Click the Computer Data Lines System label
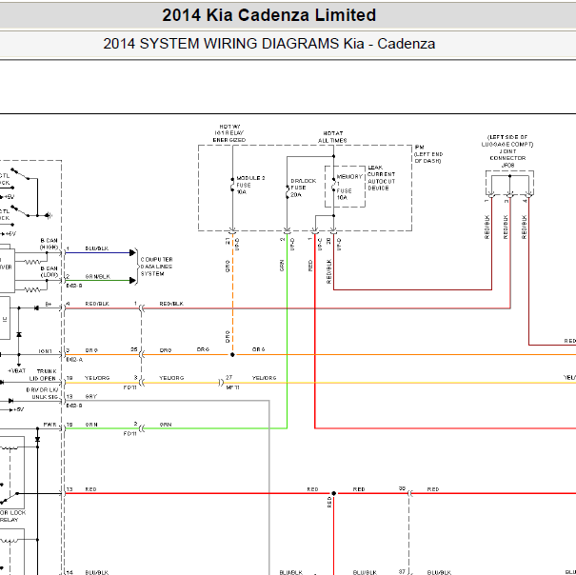 tap(156, 267)
